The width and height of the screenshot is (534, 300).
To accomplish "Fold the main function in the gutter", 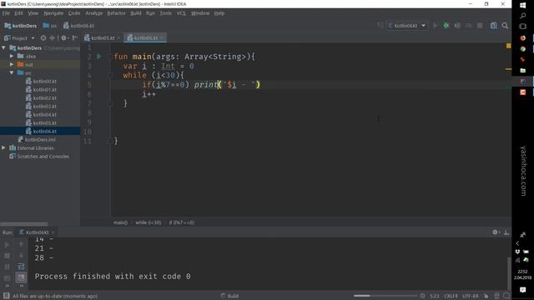I will pos(110,57).
